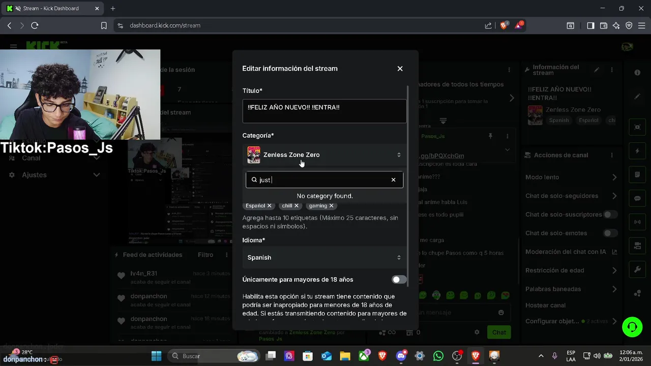Clear the category search text
651x366 pixels.
(393, 180)
